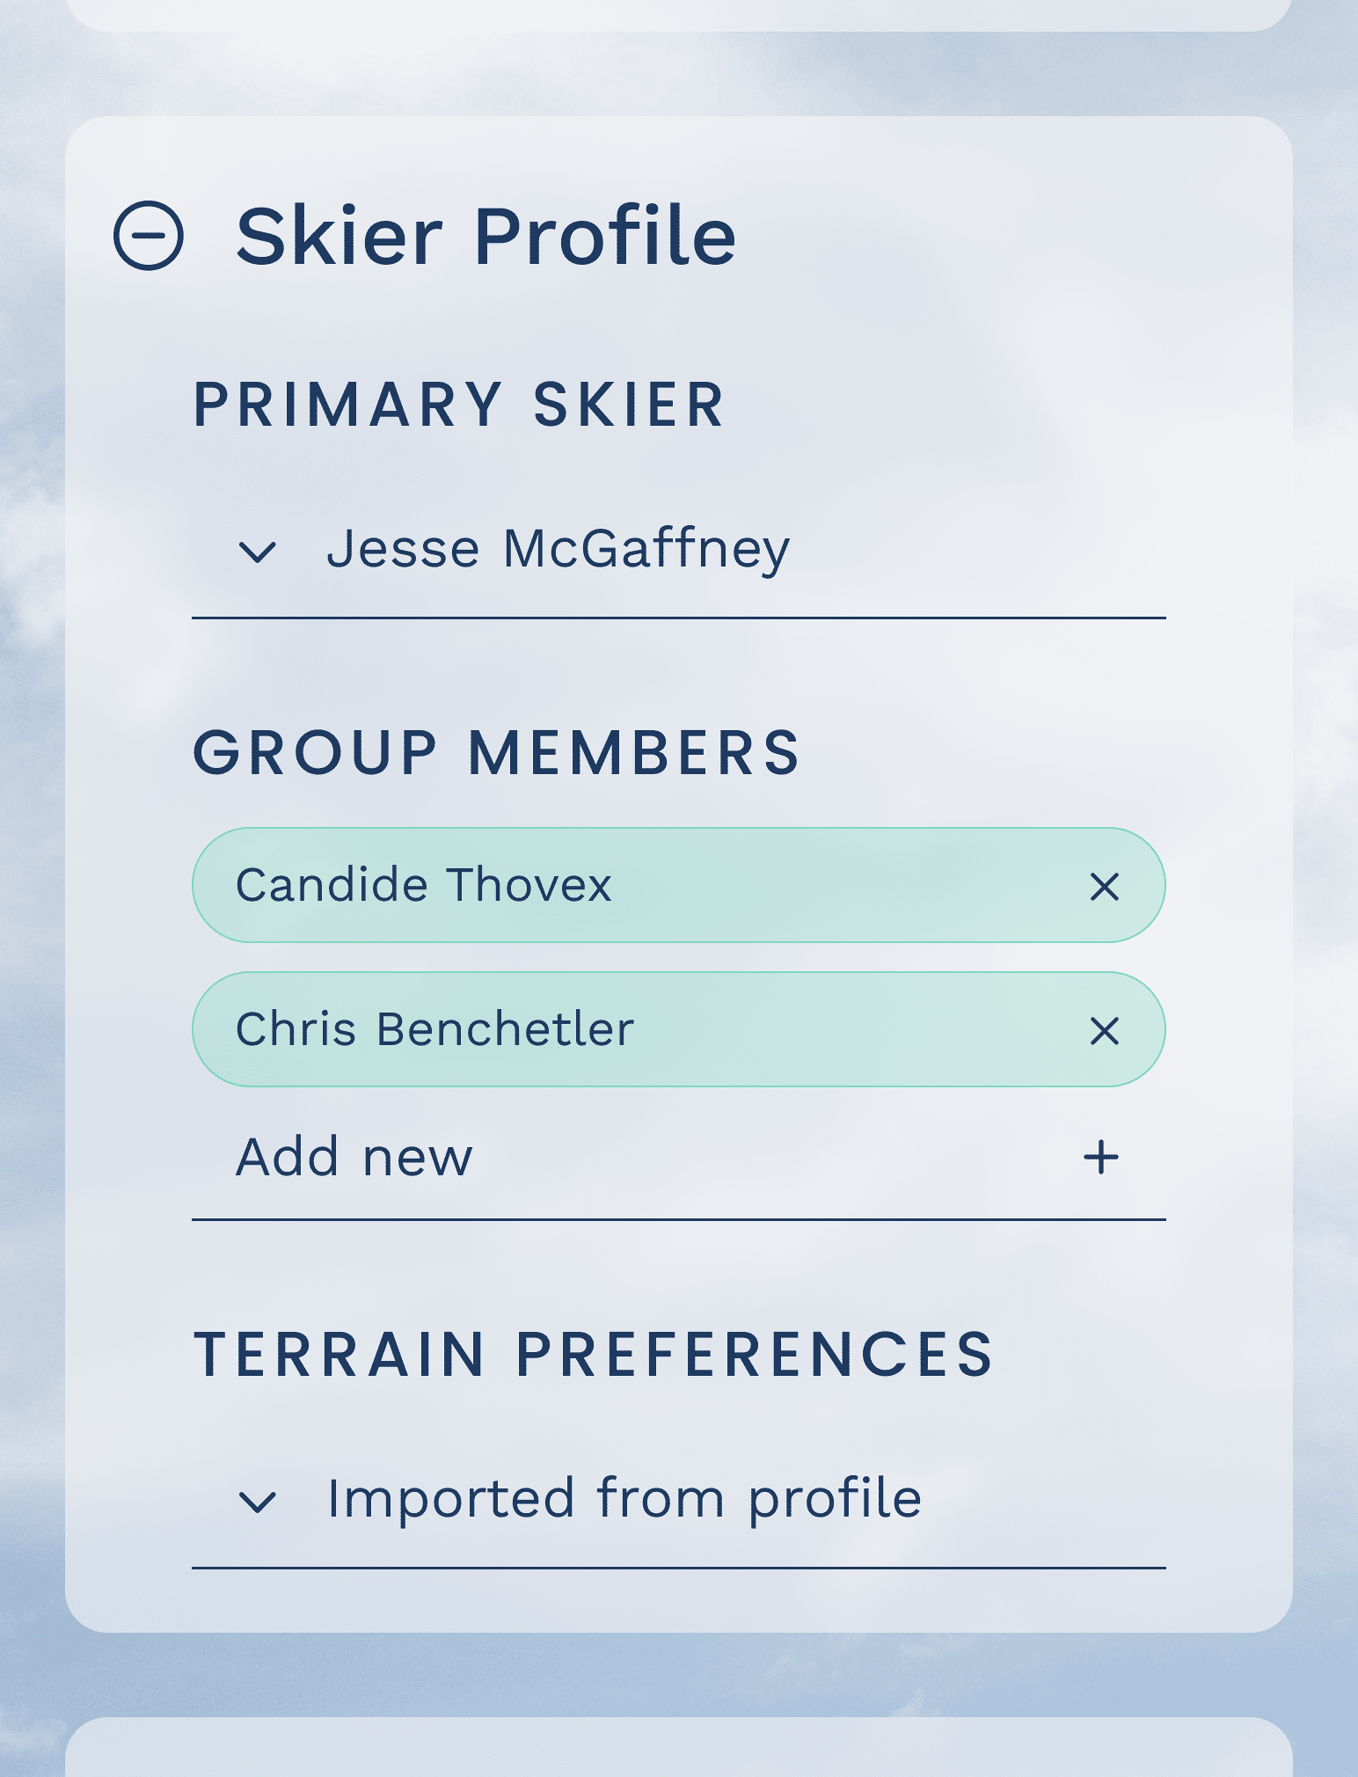Tap the plus icon beside Add new
1358x1777 pixels.
[x=1101, y=1157]
